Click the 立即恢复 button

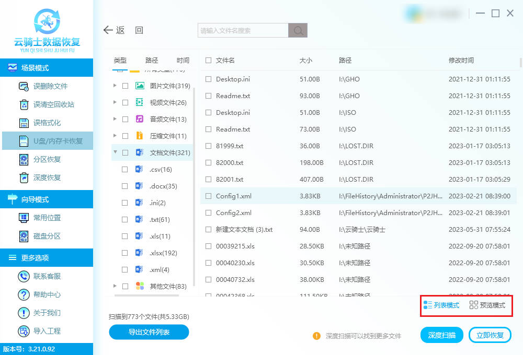click(x=490, y=335)
